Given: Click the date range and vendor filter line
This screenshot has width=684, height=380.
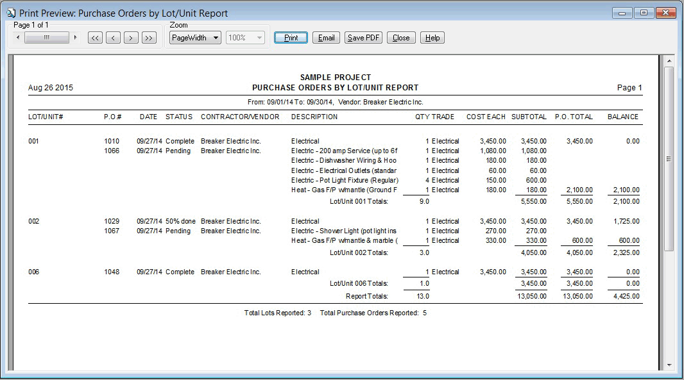Looking at the screenshot, I should (335, 102).
